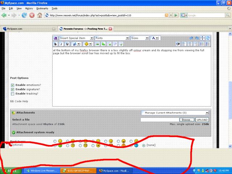Image resolution: width=232 pixels, height=174 pixels.
Task: Click the RSS feed icon in address bar
Action: click(x=166, y=15)
